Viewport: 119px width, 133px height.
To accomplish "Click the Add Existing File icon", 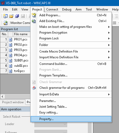I will tap(34, 21).
